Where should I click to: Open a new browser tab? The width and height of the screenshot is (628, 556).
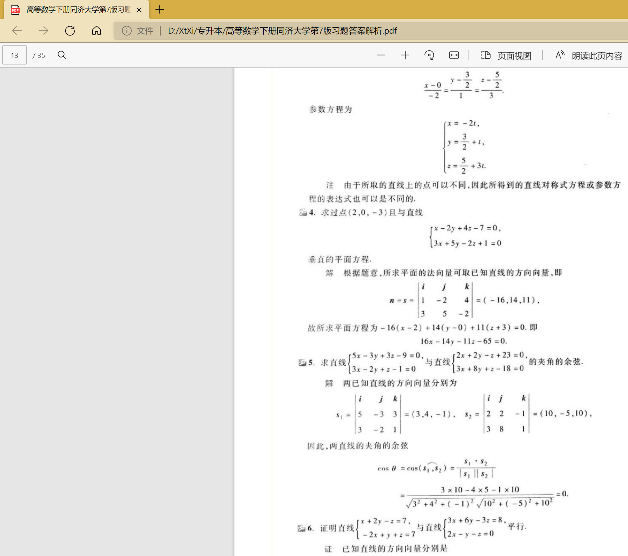160,10
